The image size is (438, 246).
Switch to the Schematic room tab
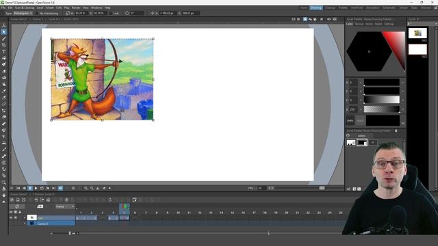pos(389,8)
